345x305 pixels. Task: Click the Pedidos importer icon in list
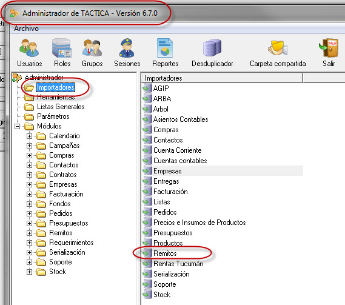pyautogui.click(x=147, y=212)
